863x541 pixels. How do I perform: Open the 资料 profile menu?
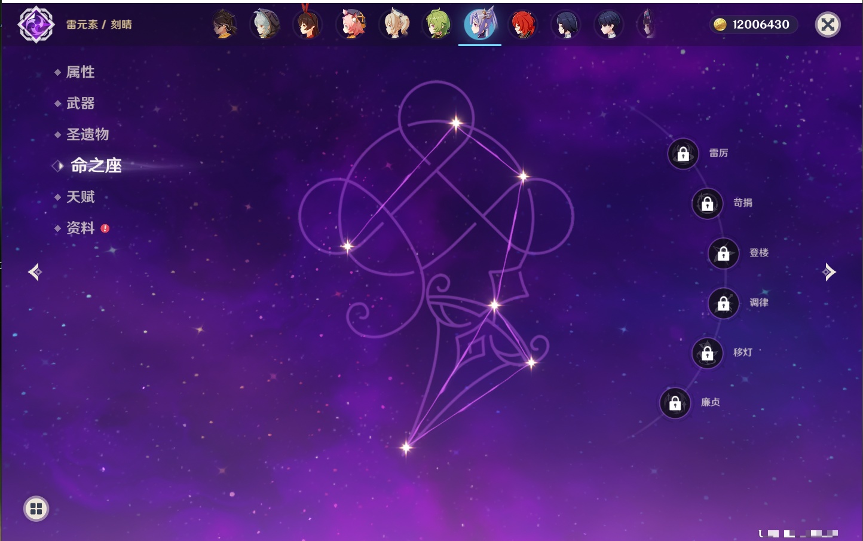click(80, 228)
